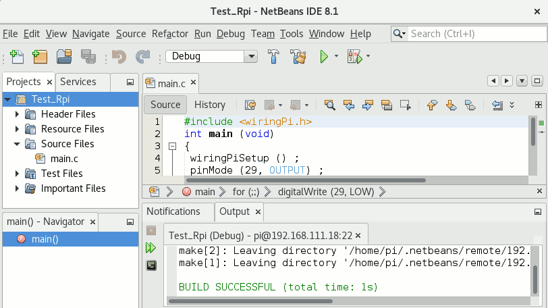Viewport: 548px width, 308px height.
Task: Select the main.c editor tab
Action: 171,84
